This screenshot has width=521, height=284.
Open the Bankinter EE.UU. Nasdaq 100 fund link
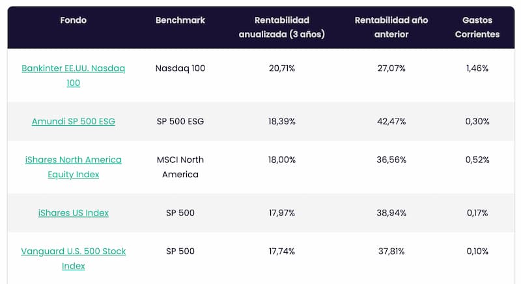point(73,68)
